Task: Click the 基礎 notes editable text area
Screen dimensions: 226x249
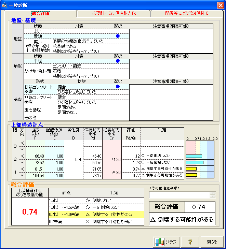Action: [x=171, y=102]
